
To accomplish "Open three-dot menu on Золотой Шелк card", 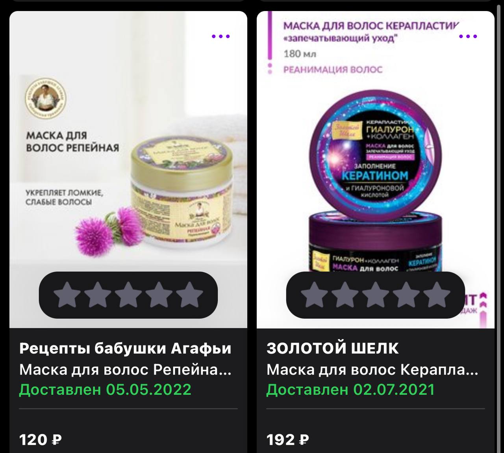I will click(468, 36).
